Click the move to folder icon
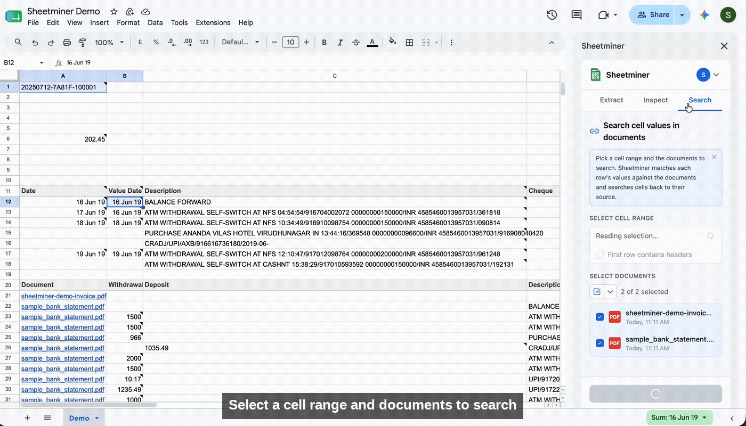Screen dimensions: 746x426 129,12
